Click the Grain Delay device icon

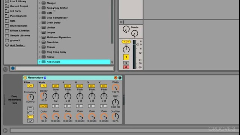[x=43, y=22]
